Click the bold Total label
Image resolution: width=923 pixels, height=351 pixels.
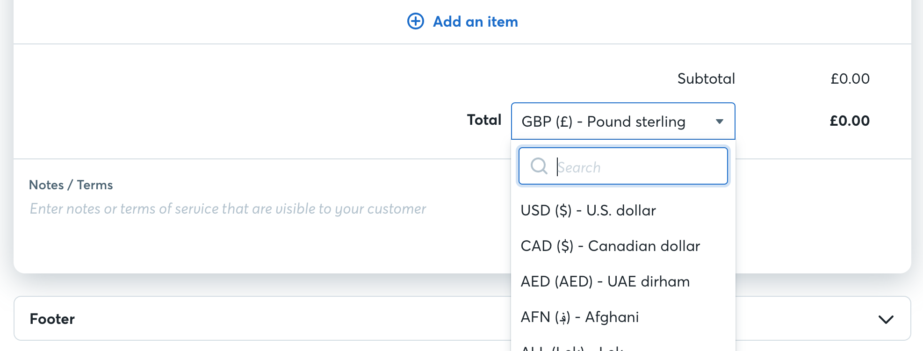coord(484,120)
